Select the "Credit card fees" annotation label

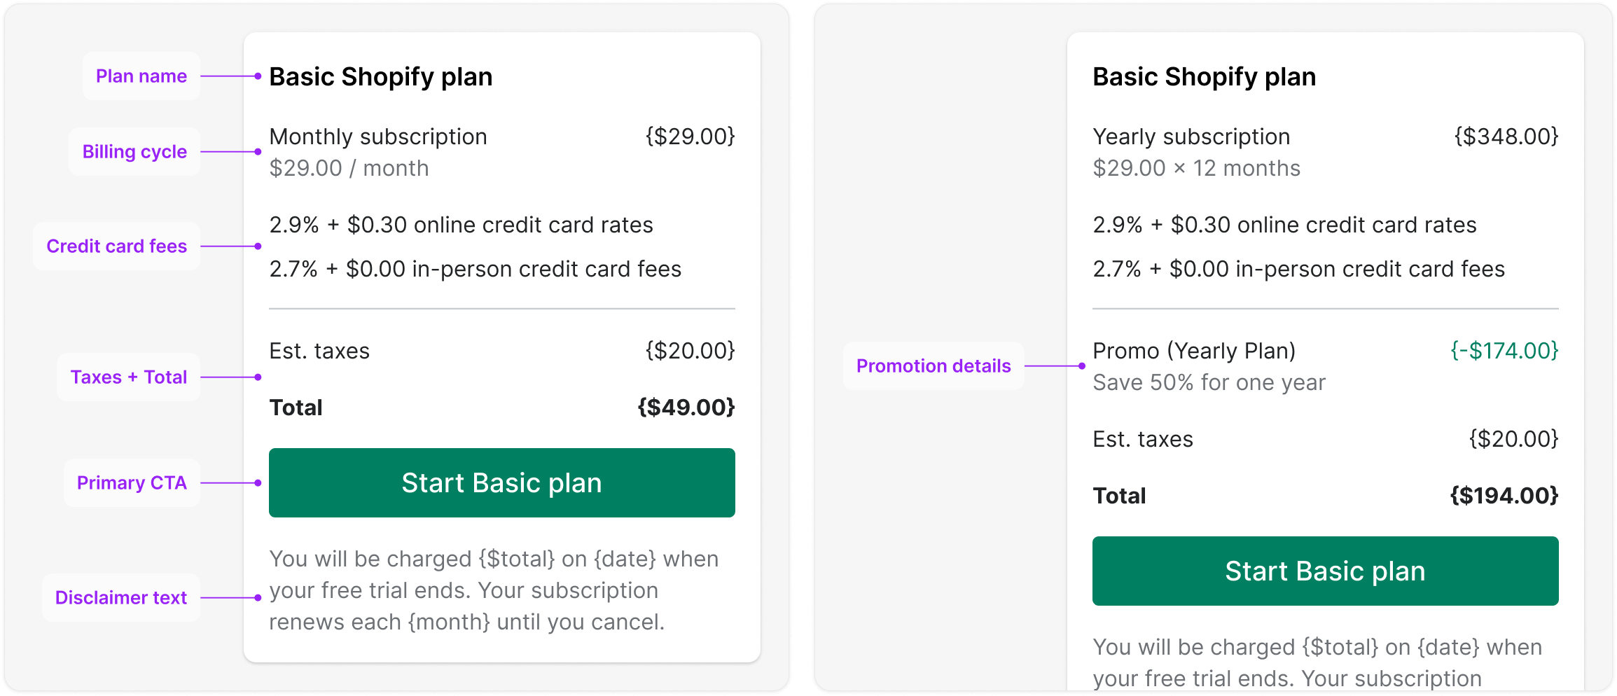[x=117, y=246]
